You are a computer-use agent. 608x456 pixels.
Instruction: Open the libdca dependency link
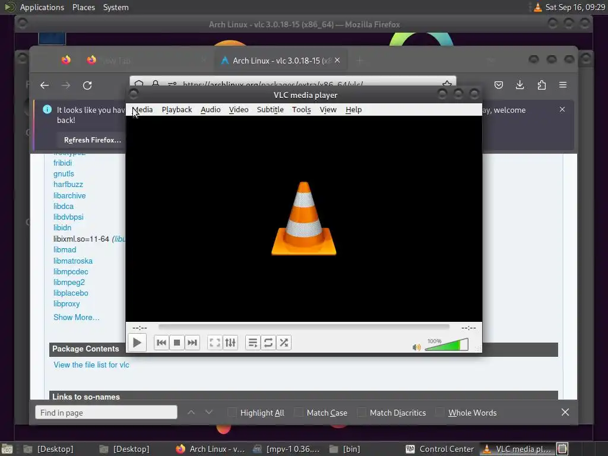point(63,206)
